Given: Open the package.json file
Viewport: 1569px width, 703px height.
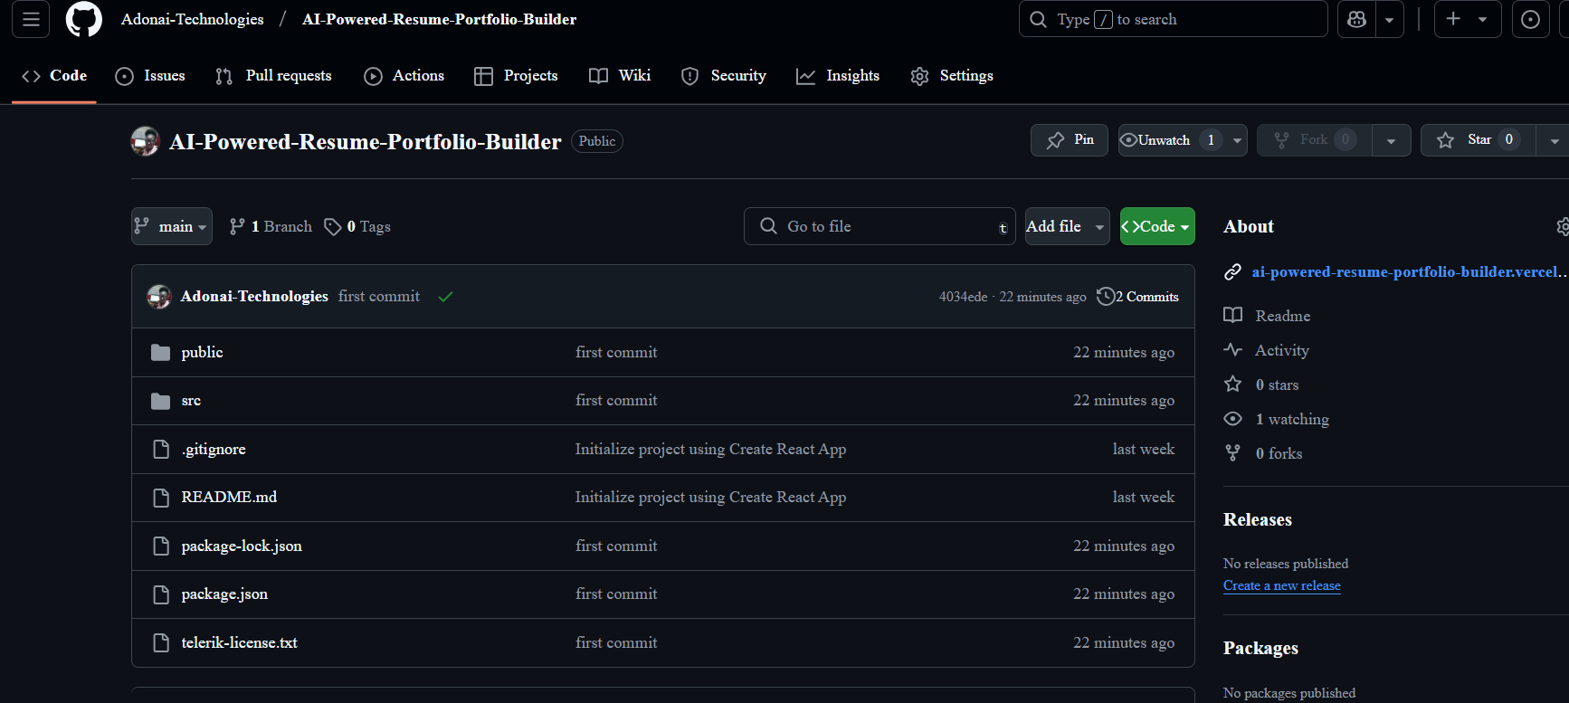Looking at the screenshot, I should (x=224, y=594).
